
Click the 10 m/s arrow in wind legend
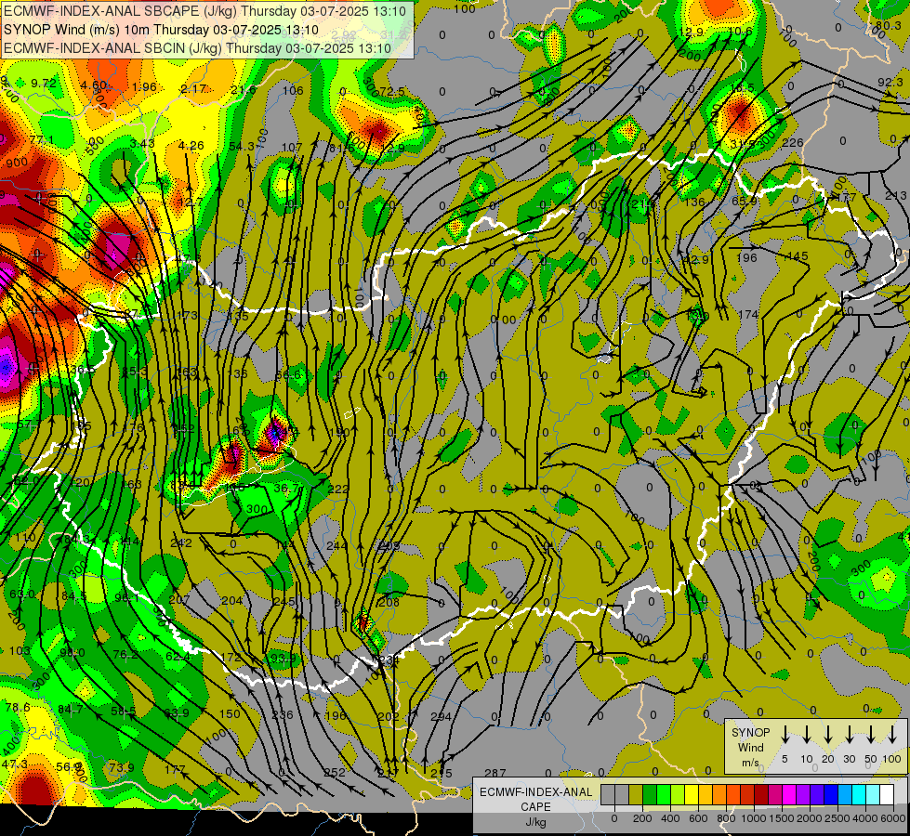tap(806, 735)
